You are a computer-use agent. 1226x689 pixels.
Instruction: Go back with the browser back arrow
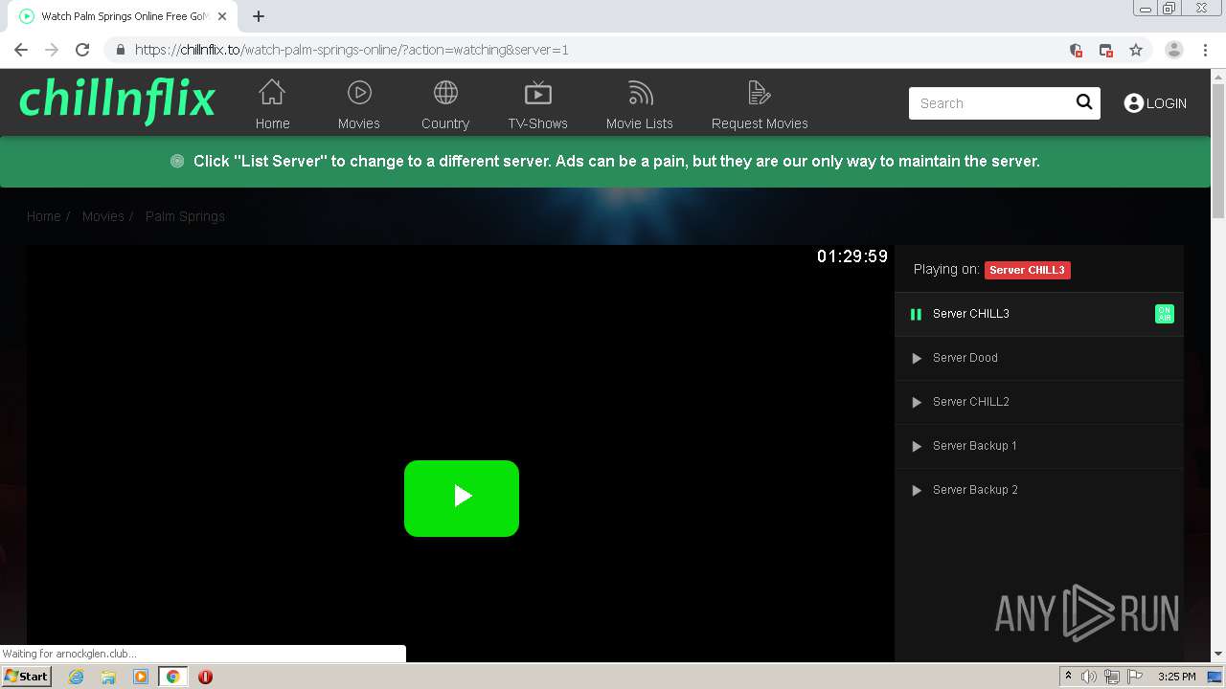21,50
